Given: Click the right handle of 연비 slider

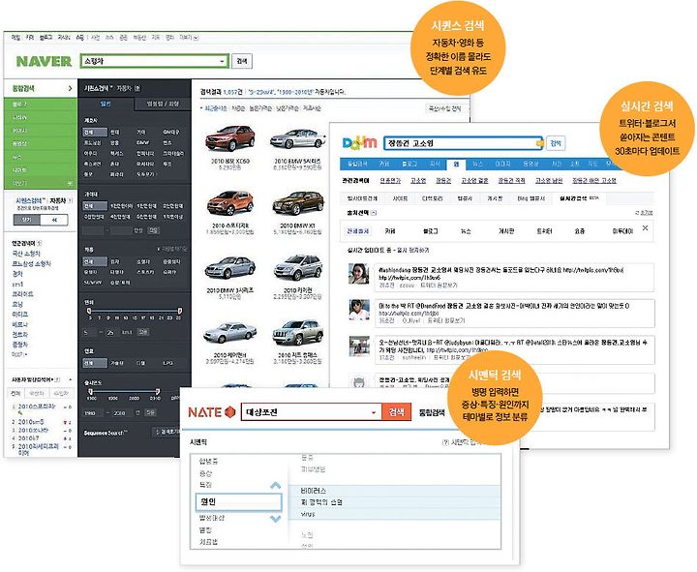Looking at the screenshot, I should (x=180, y=311).
